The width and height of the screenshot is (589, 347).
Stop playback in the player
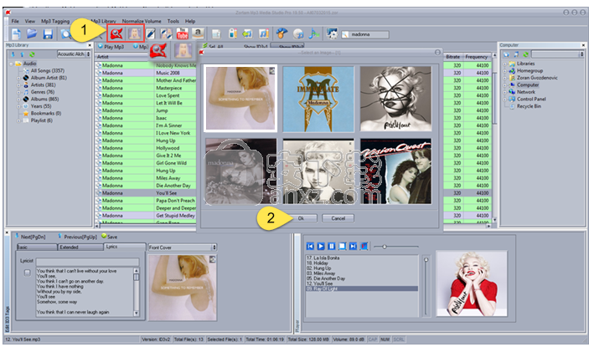click(x=342, y=246)
